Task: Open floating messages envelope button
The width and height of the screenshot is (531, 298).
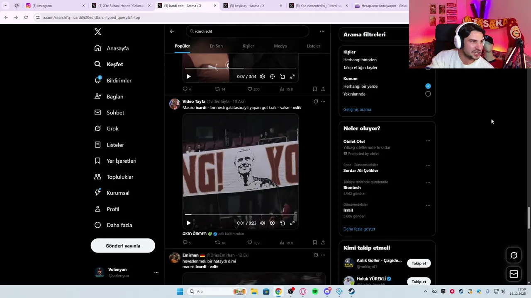Action: coord(514,274)
